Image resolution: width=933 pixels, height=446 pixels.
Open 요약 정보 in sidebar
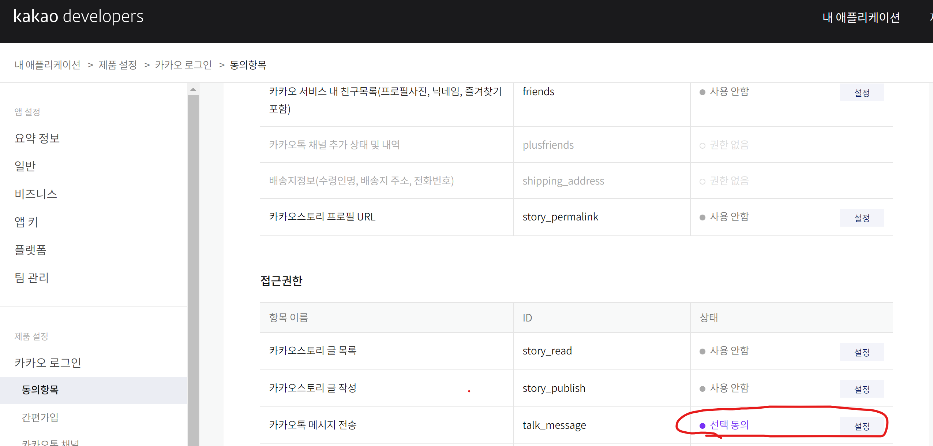(x=37, y=138)
